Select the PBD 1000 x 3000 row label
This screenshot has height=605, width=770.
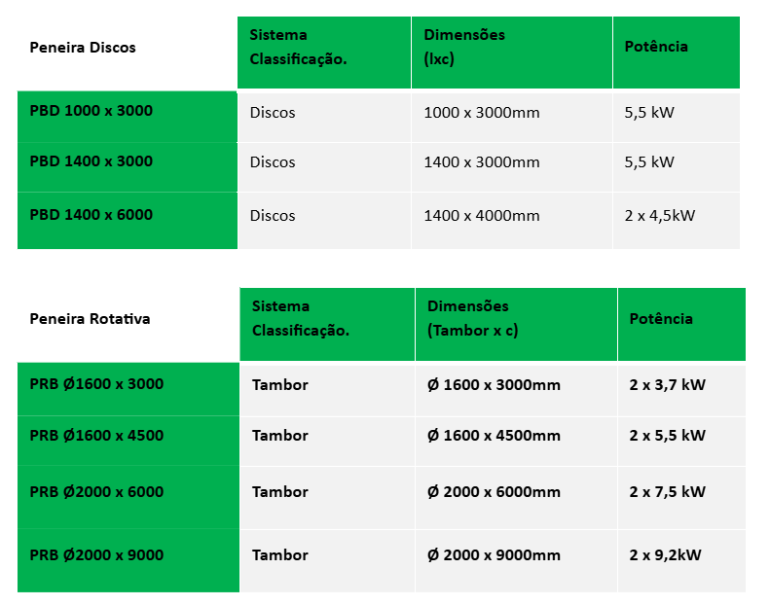click(92, 111)
